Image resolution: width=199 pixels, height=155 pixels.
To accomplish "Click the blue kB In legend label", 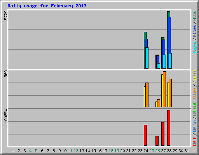I will click(x=195, y=126).
